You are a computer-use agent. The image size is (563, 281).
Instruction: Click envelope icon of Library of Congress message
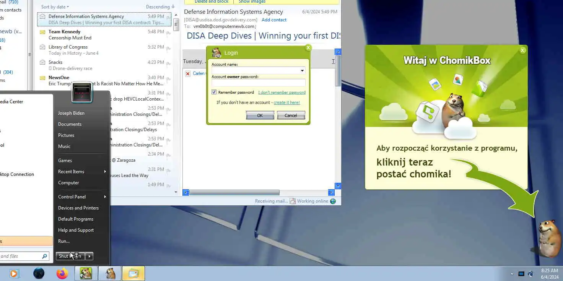click(42, 47)
